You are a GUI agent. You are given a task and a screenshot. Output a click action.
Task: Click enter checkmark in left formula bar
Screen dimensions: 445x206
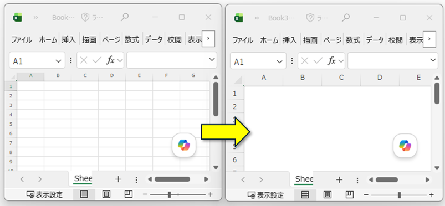pos(97,60)
